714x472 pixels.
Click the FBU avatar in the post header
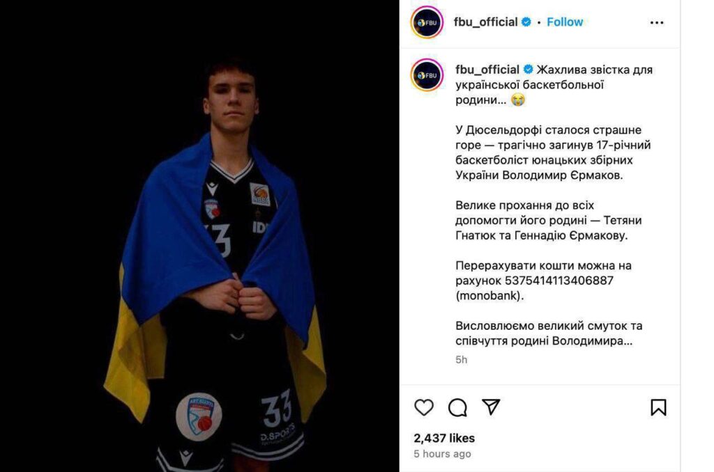click(427, 22)
